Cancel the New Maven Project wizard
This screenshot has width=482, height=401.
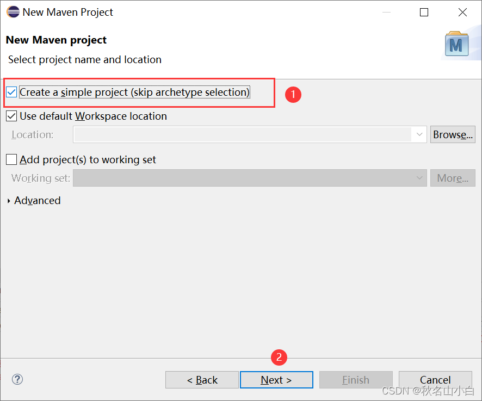click(435, 379)
